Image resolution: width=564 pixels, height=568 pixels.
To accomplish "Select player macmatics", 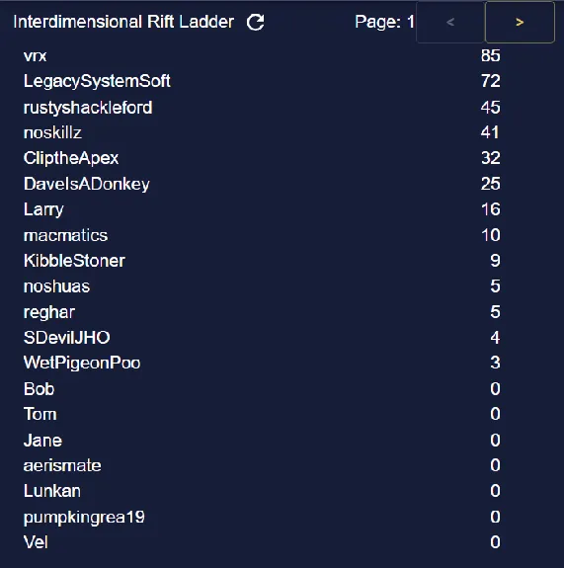I will point(65,235).
